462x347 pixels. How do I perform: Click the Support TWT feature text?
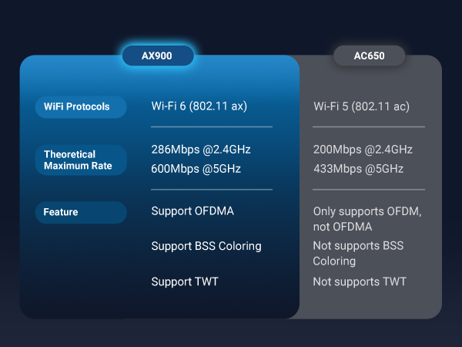pos(185,281)
